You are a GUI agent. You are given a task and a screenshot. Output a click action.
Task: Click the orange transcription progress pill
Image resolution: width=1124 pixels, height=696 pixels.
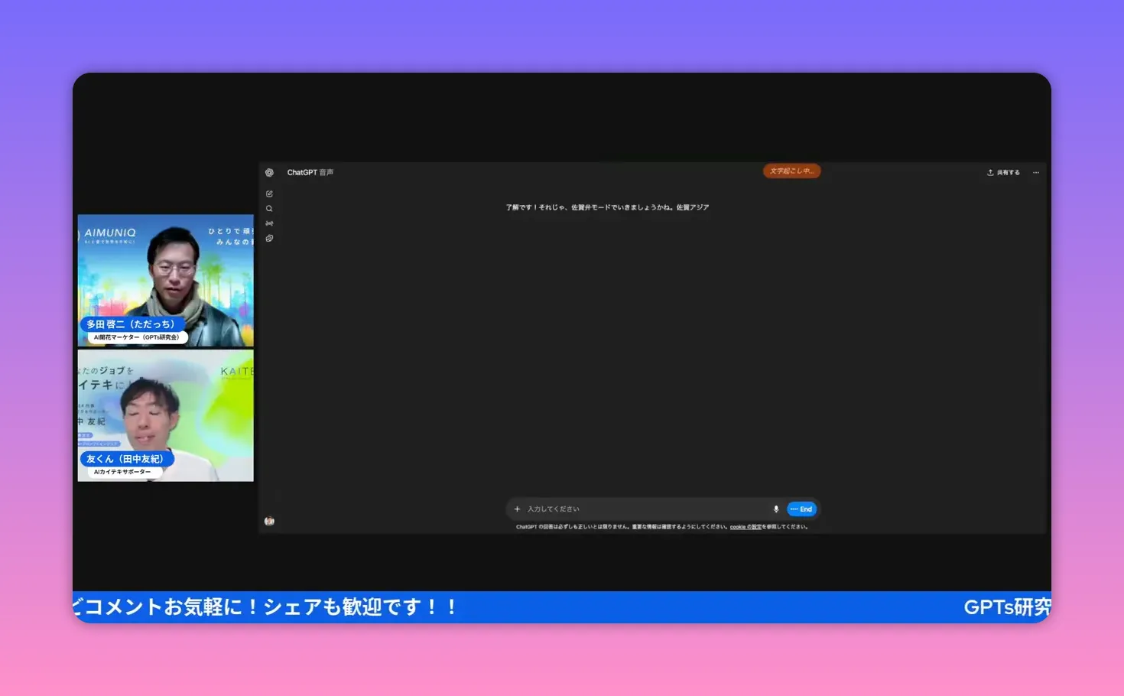[791, 171]
